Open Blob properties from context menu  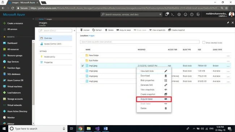click(154, 80)
